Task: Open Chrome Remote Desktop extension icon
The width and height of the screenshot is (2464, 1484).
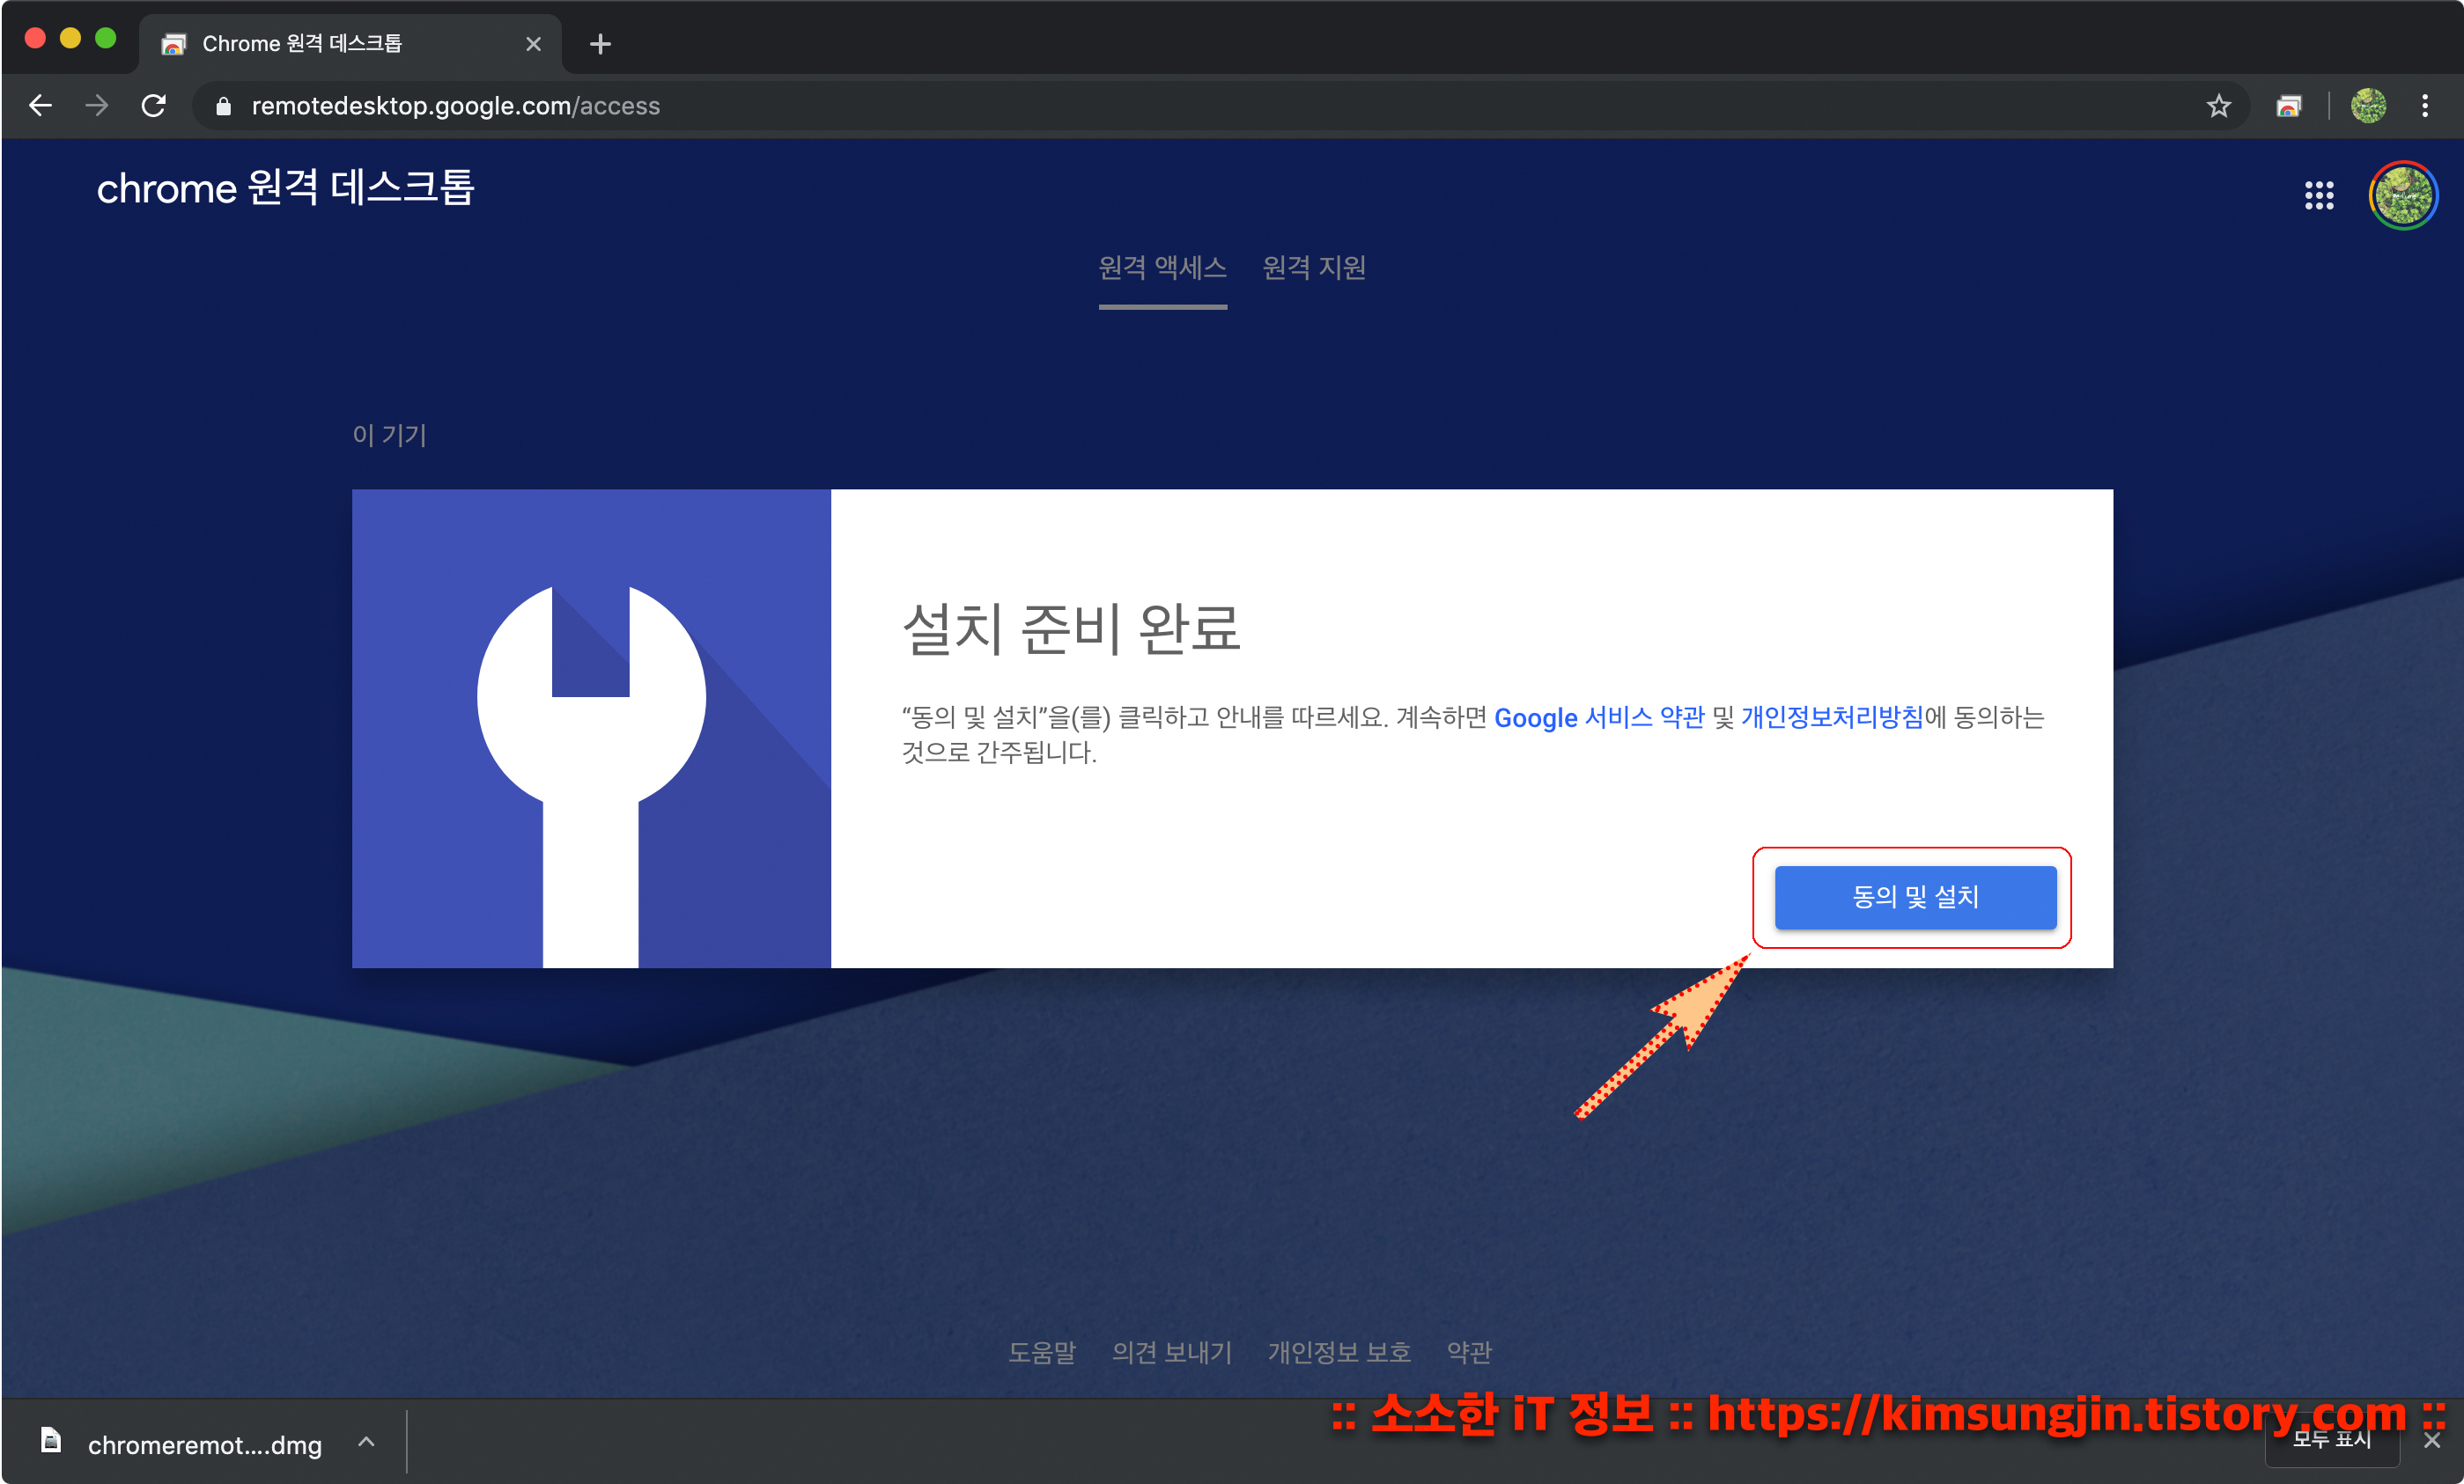Action: click(2288, 106)
